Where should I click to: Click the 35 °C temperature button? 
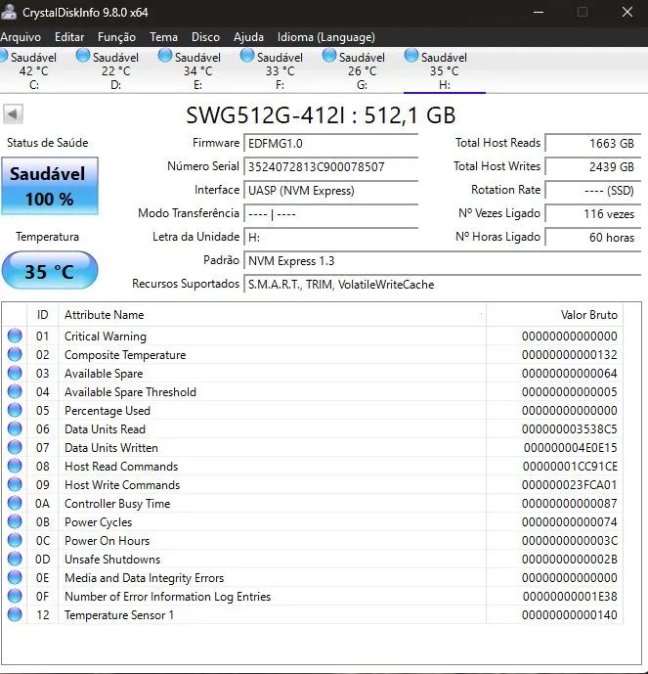[50, 270]
